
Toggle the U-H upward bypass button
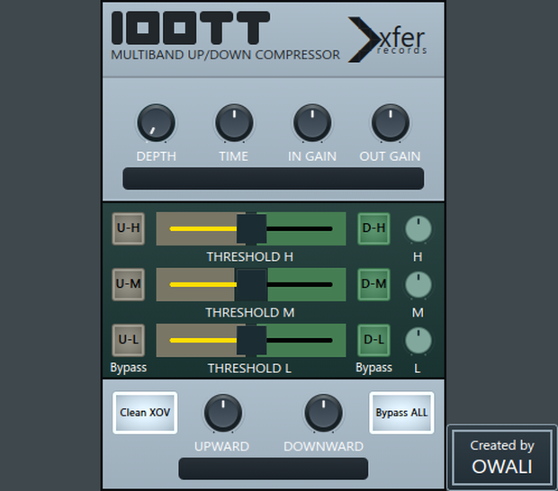128,228
